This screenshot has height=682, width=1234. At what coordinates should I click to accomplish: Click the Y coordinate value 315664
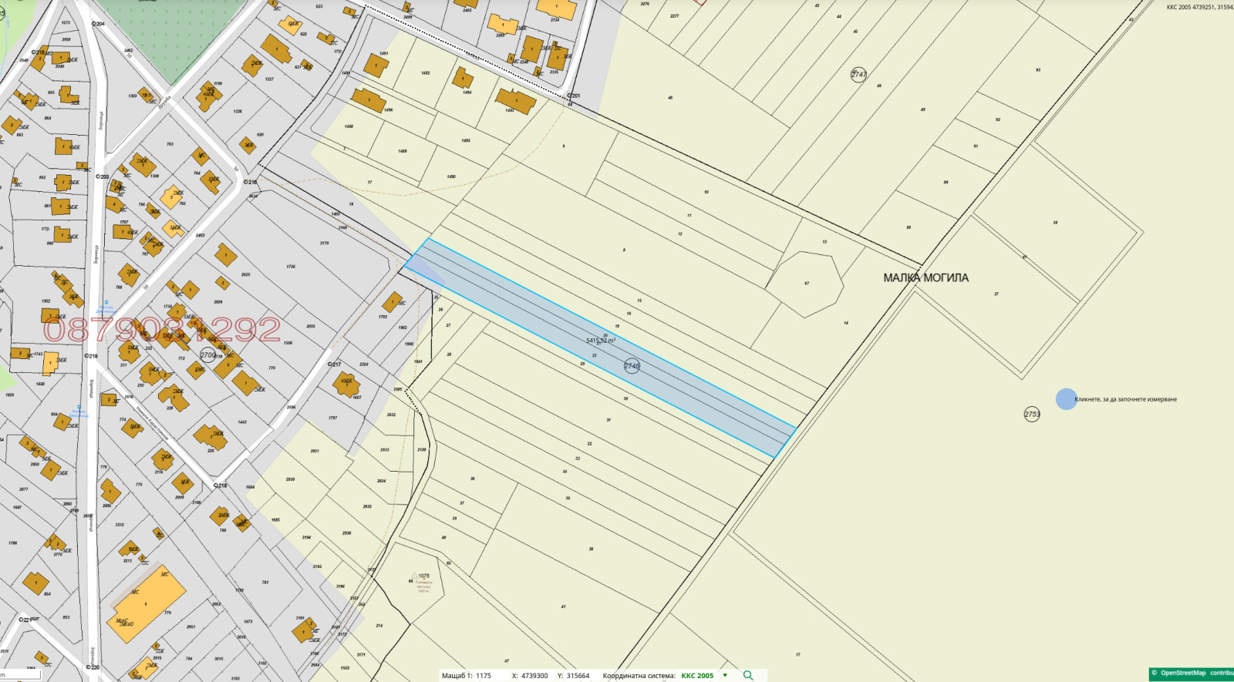click(x=578, y=676)
